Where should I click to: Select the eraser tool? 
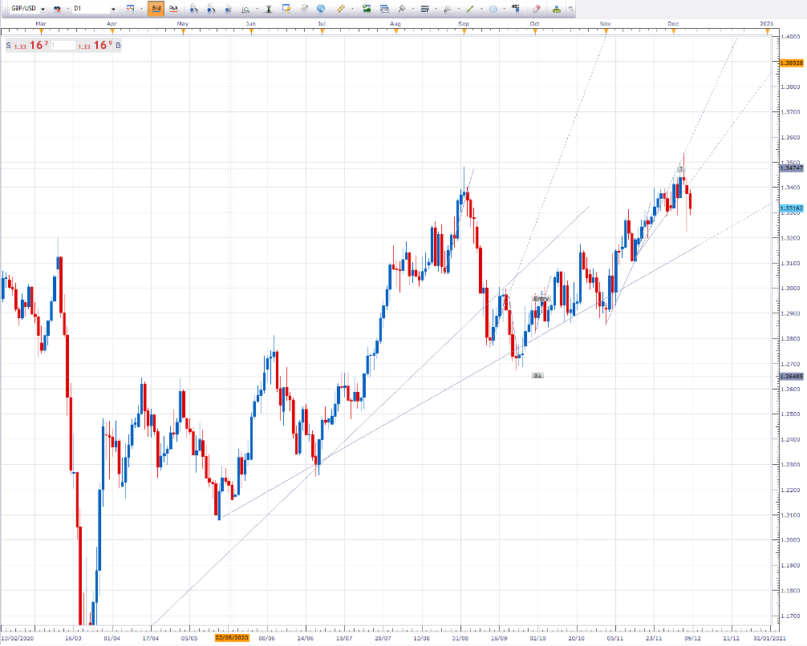[537, 9]
